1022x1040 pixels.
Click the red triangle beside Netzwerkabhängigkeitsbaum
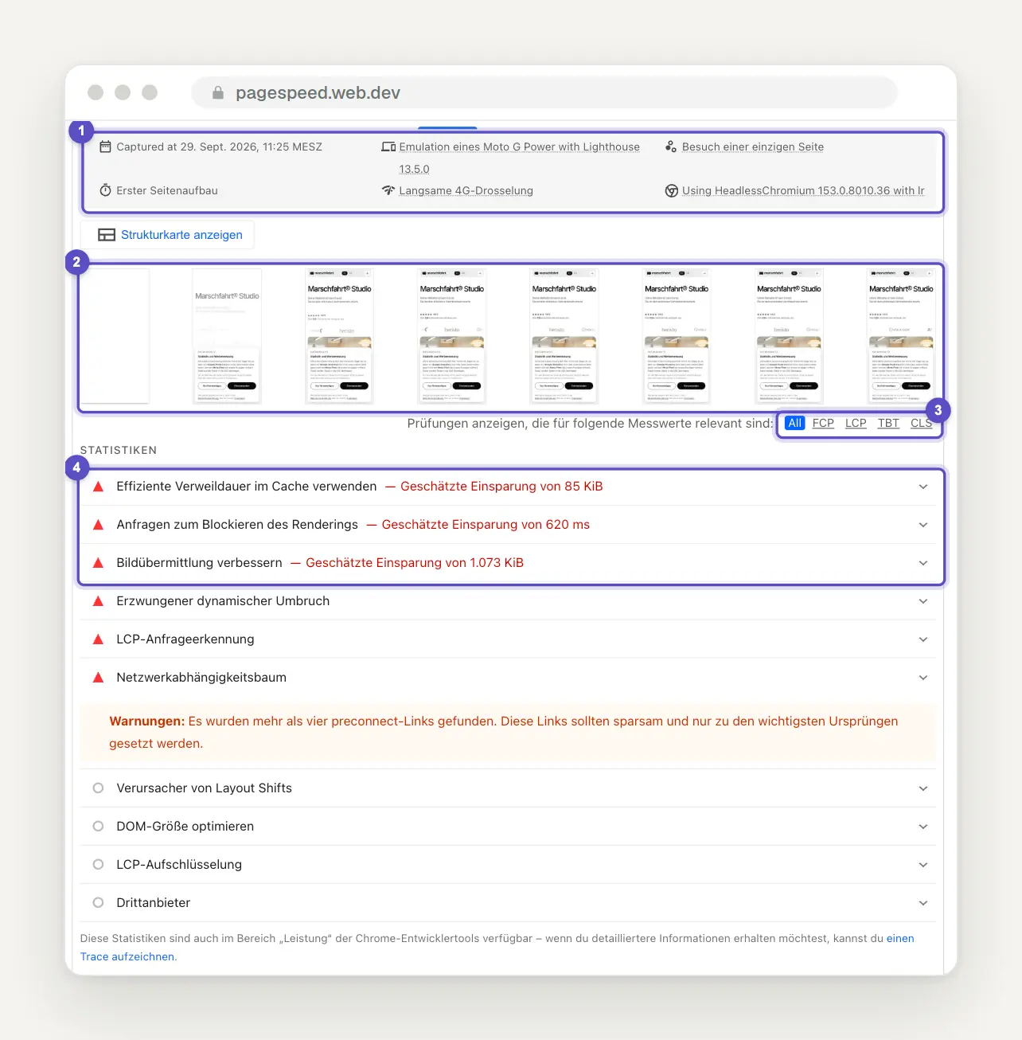99,678
